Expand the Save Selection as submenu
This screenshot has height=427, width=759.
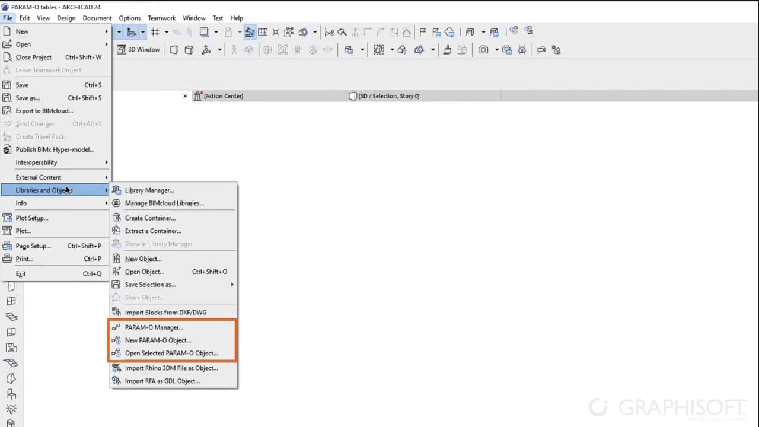point(173,285)
